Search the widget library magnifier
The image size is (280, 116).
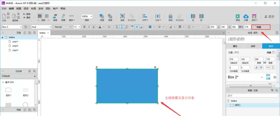point(34,71)
